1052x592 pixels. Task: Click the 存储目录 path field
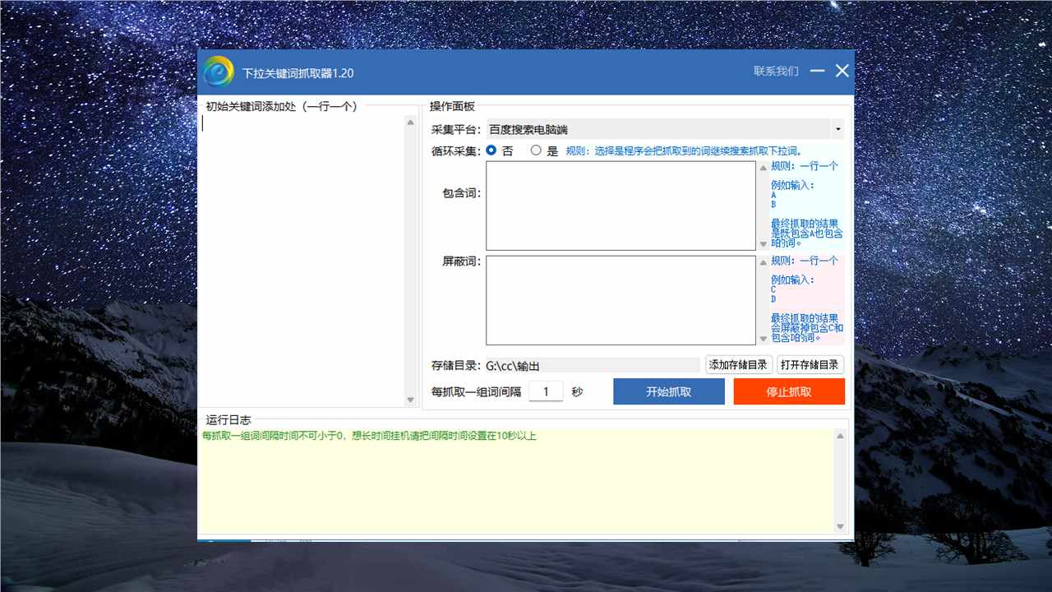592,365
